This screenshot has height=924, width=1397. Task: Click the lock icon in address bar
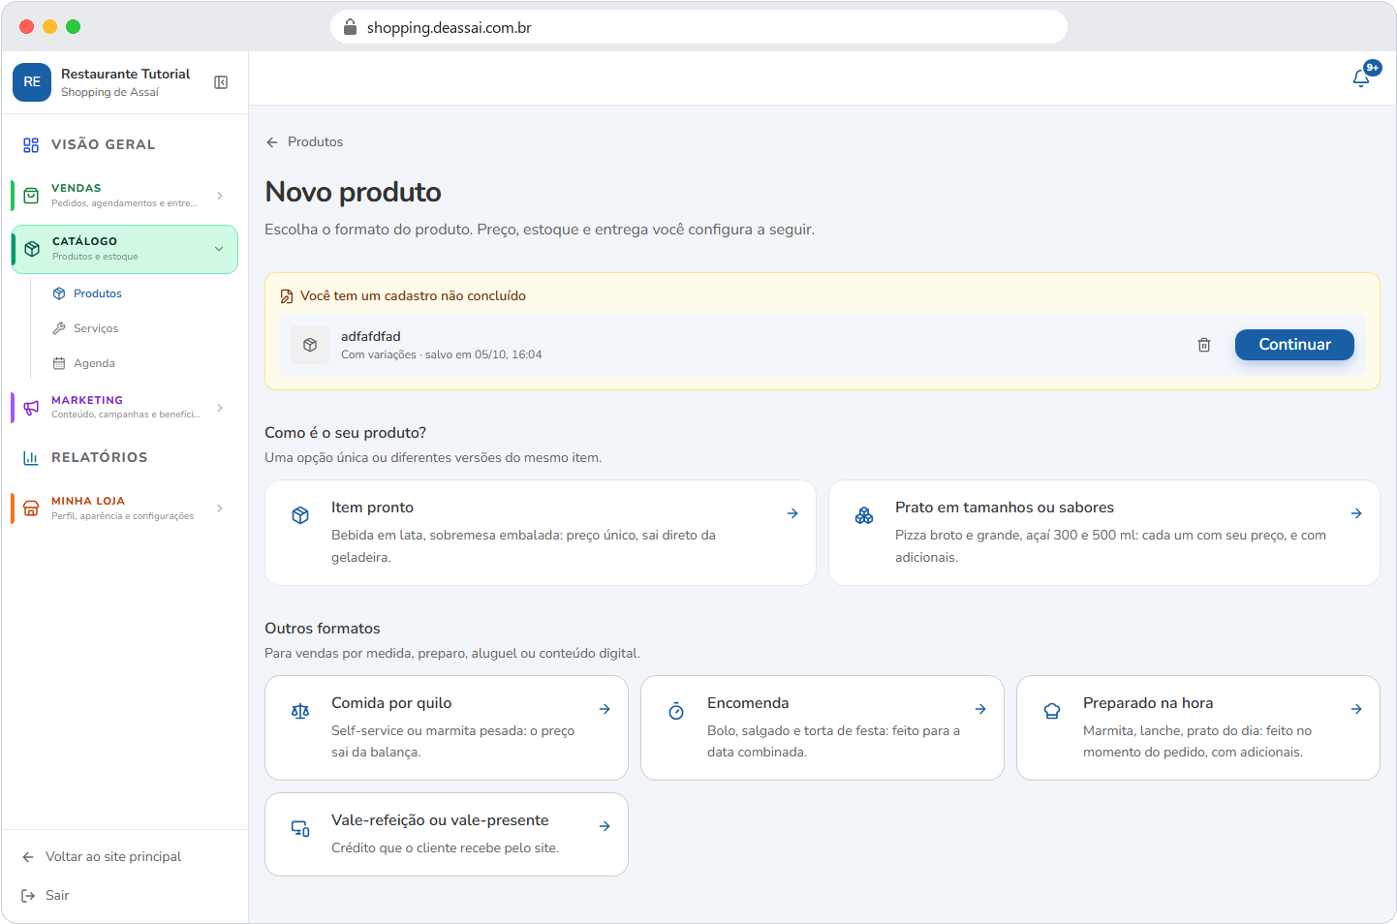tap(351, 27)
